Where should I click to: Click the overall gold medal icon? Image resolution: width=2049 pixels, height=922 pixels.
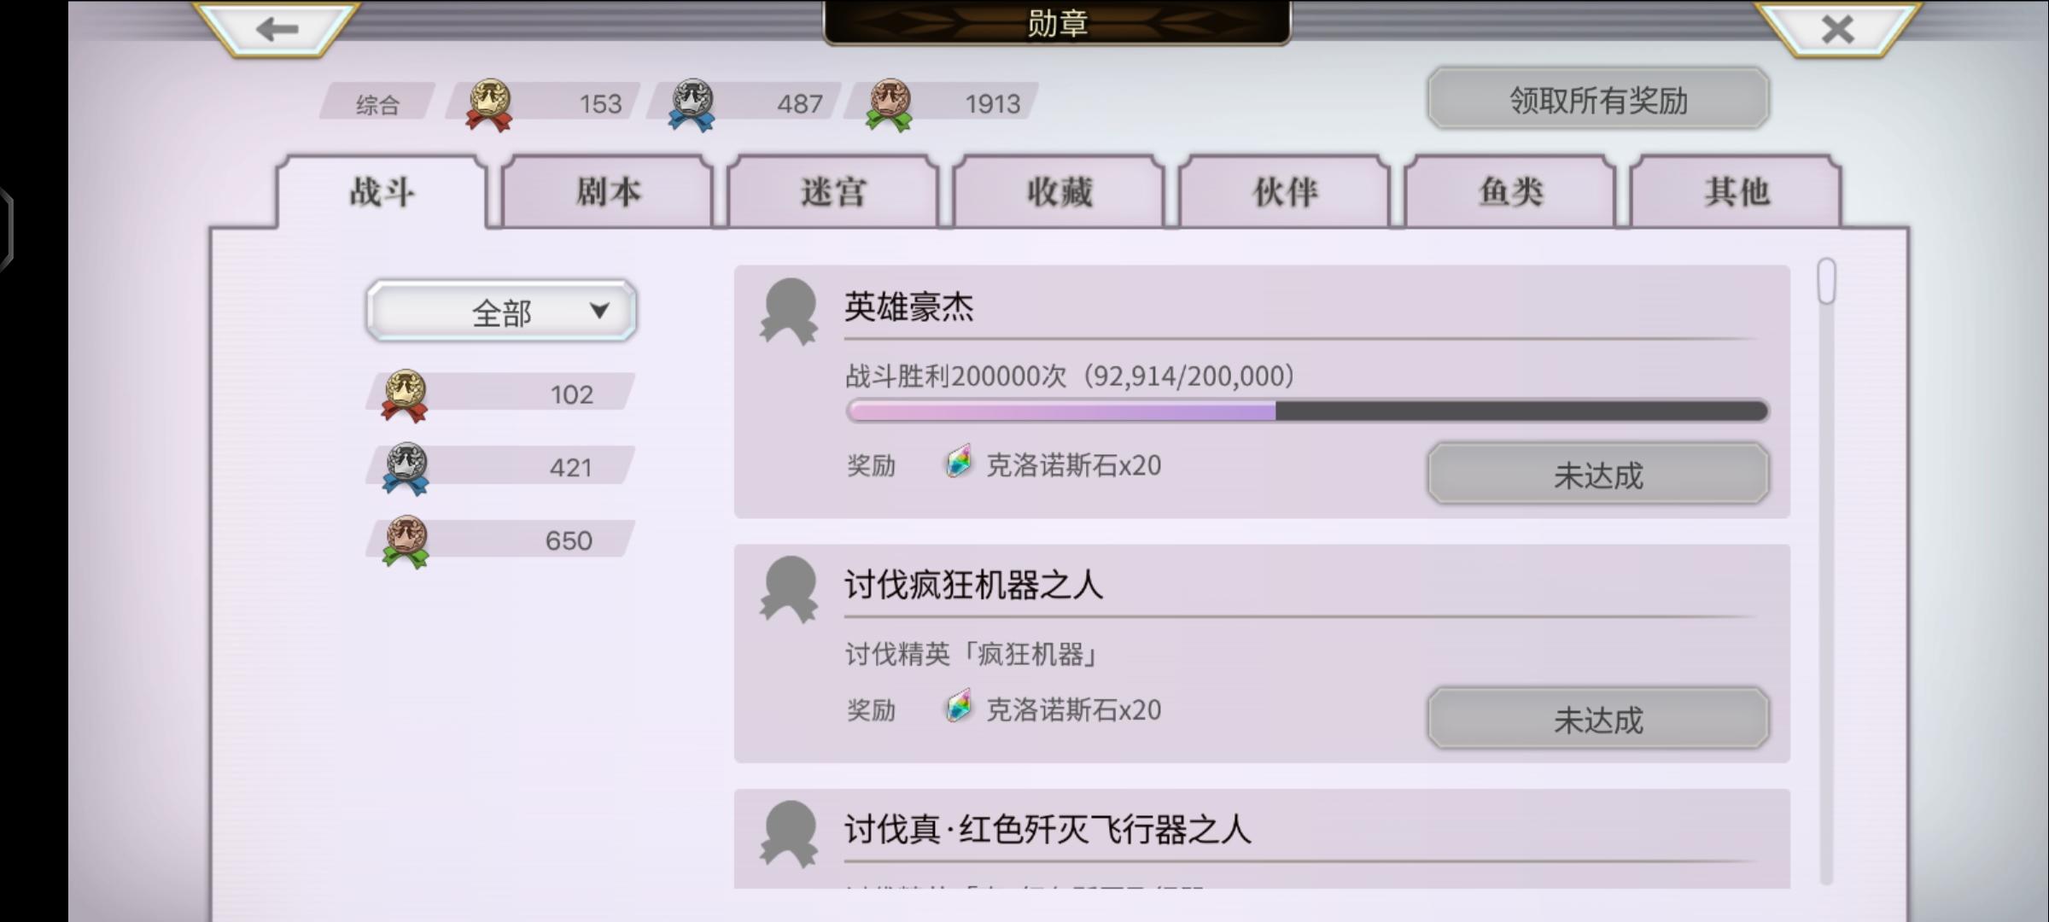[x=488, y=105]
